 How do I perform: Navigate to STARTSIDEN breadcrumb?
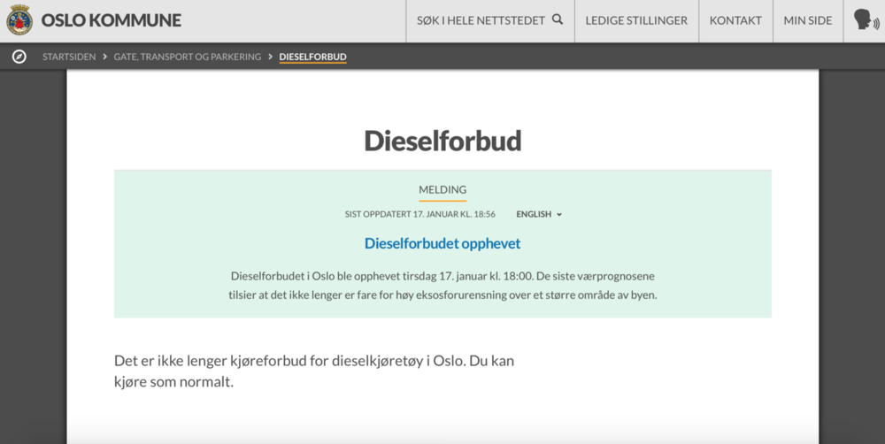pyautogui.click(x=69, y=57)
